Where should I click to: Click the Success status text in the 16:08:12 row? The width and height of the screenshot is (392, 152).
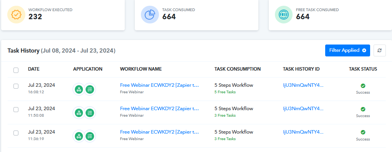(x=363, y=93)
